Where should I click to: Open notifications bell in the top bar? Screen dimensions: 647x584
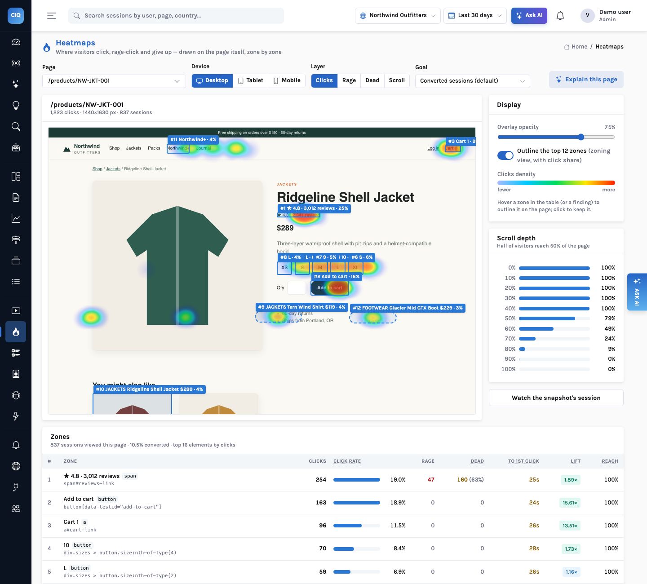click(560, 16)
